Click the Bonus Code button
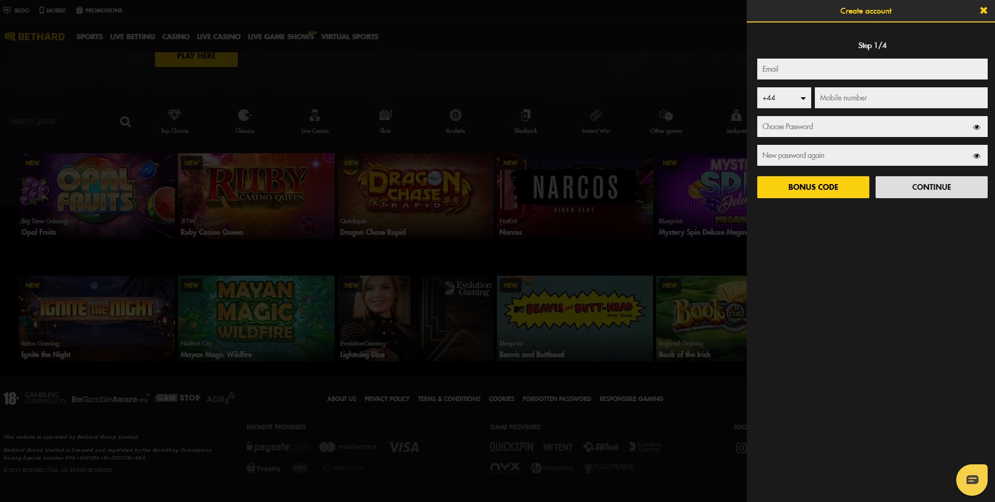This screenshot has height=502, width=995. [x=813, y=187]
